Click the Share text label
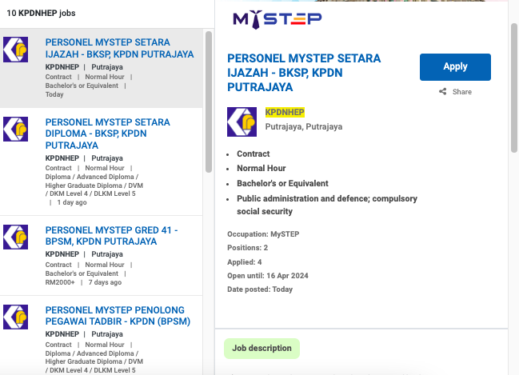519x375 pixels. point(461,92)
